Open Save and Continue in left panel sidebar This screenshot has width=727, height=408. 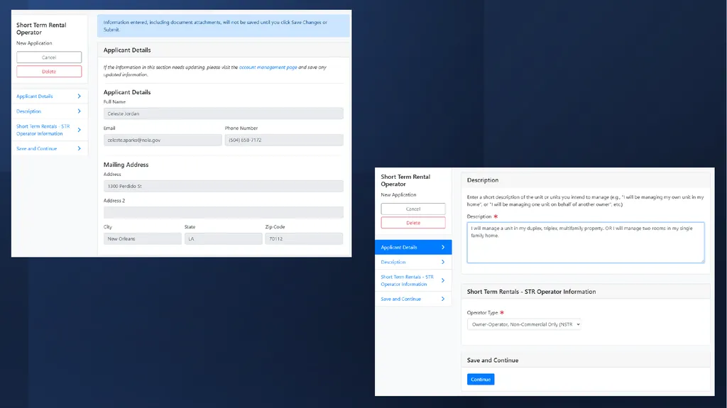[x=49, y=148]
